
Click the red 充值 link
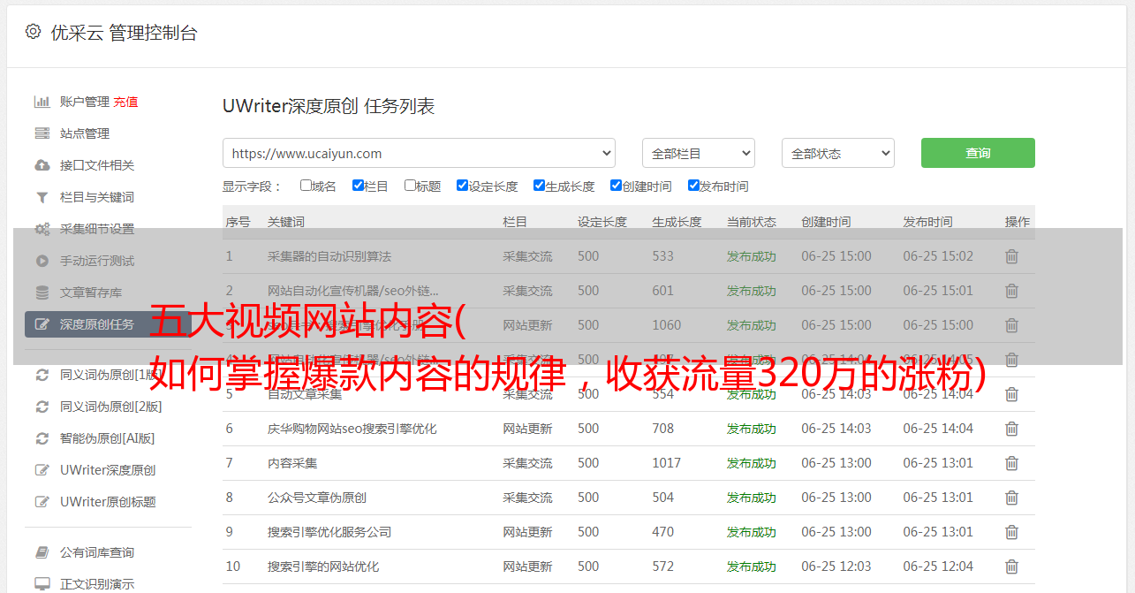point(125,102)
